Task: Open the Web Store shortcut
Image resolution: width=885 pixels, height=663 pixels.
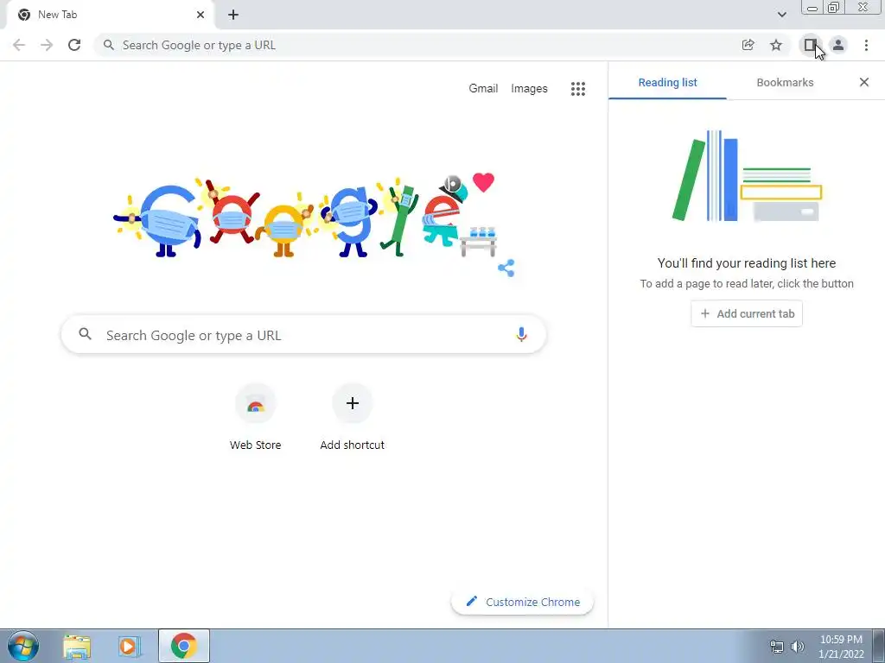Action: tap(255, 417)
